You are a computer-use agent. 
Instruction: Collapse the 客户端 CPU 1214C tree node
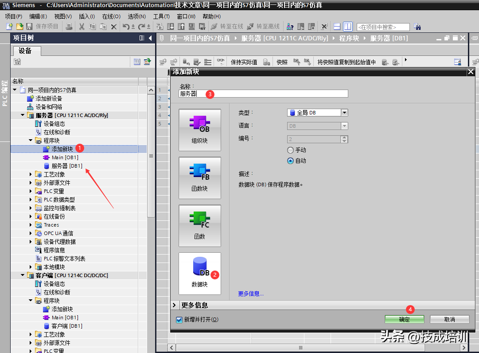23,275
